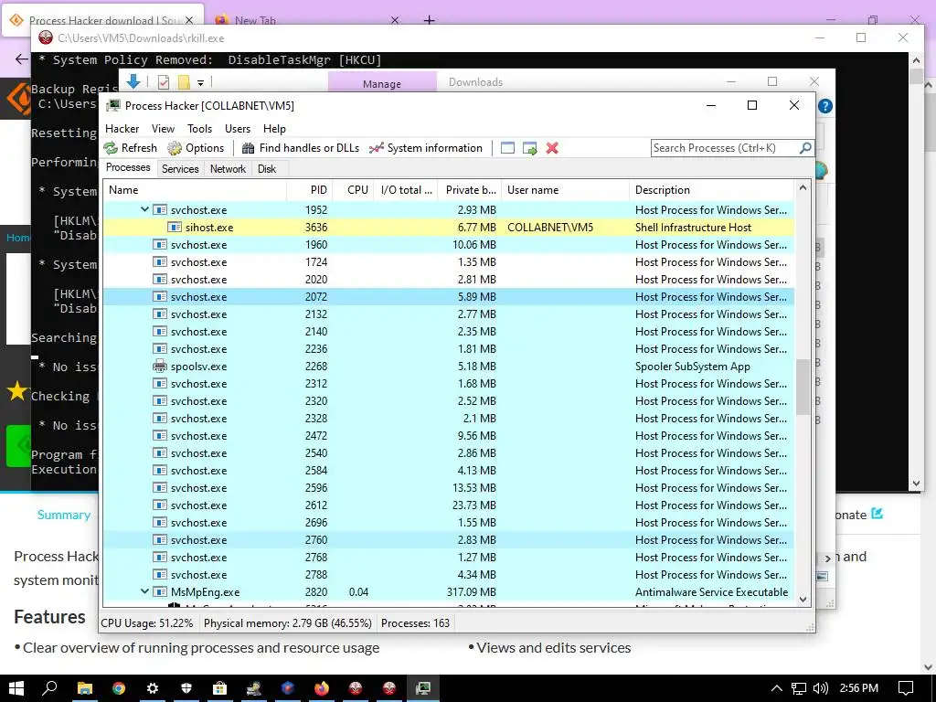
Task: Open the notification center icon
Action: click(x=906, y=688)
